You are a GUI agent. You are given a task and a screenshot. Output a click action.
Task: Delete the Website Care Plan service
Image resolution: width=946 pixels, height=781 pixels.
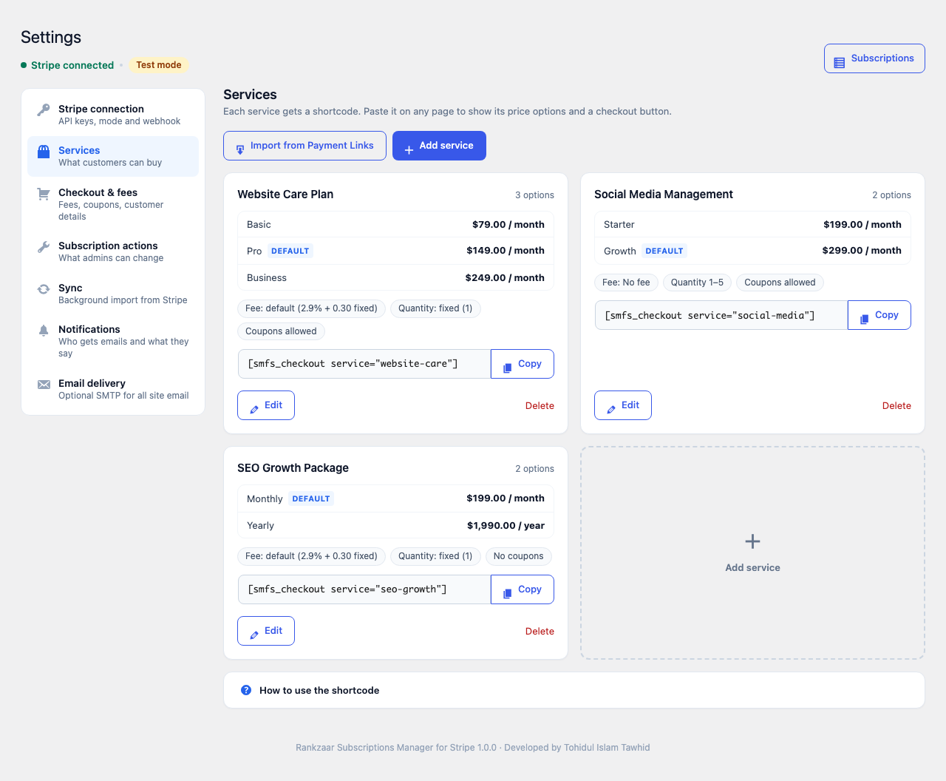click(540, 405)
